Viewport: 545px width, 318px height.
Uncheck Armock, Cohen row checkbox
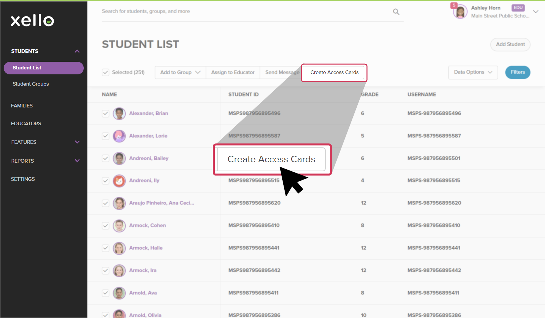click(x=106, y=226)
